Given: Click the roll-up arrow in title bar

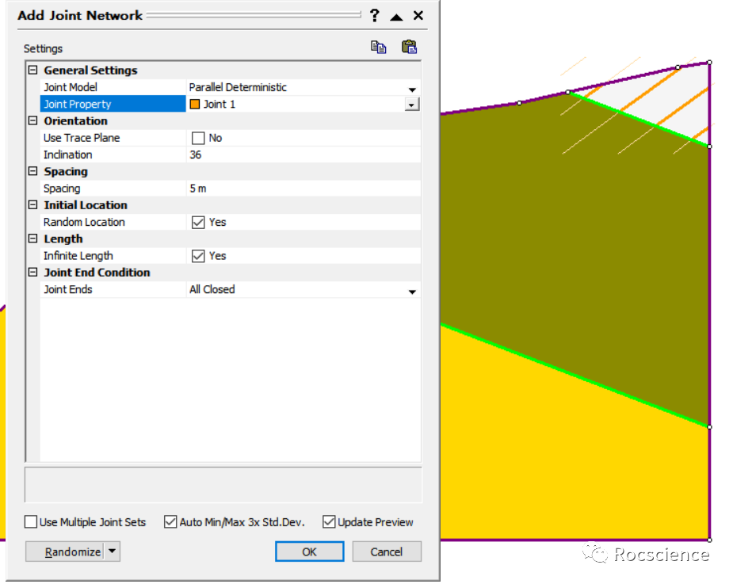Looking at the screenshot, I should [x=396, y=16].
